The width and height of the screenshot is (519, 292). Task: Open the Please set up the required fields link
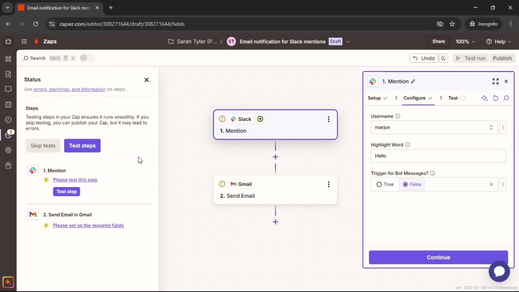point(88,225)
